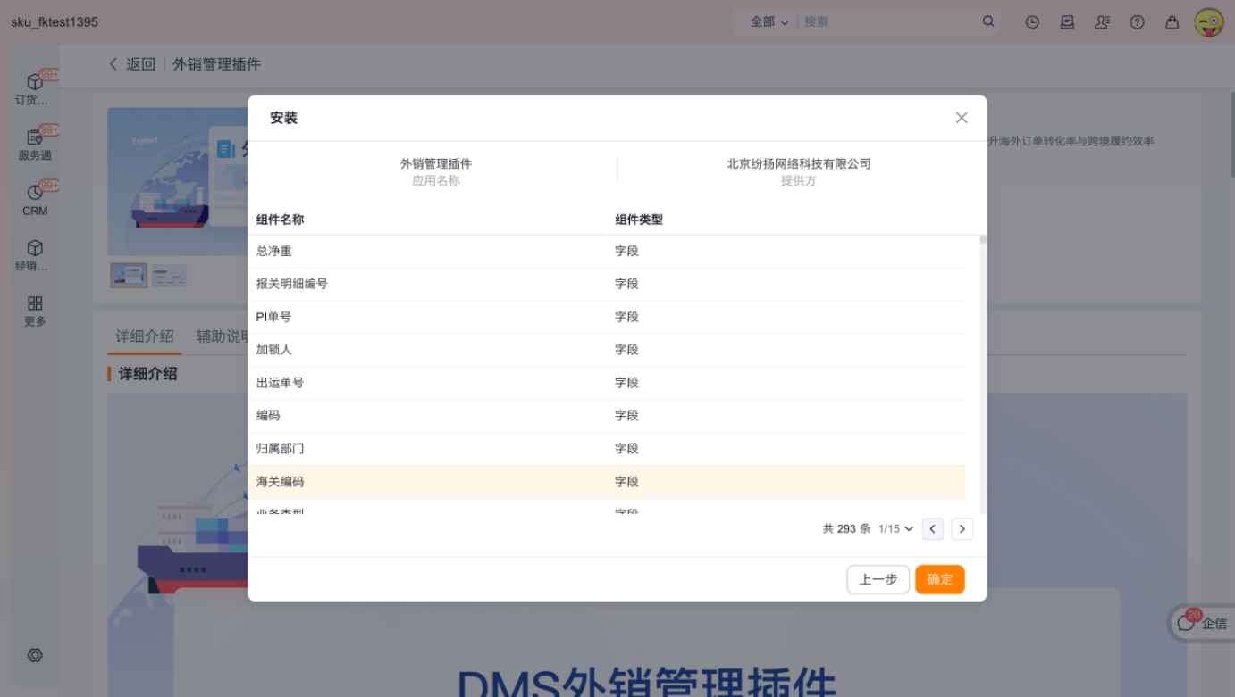Image resolution: width=1235 pixels, height=697 pixels.
Task: Select the 海关编码 row
Action: point(607,482)
